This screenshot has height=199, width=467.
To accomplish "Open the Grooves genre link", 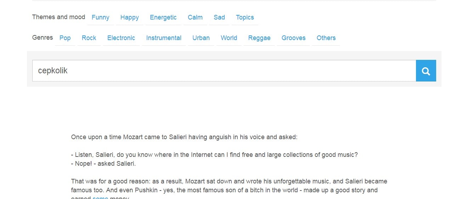I will pyautogui.click(x=293, y=38).
